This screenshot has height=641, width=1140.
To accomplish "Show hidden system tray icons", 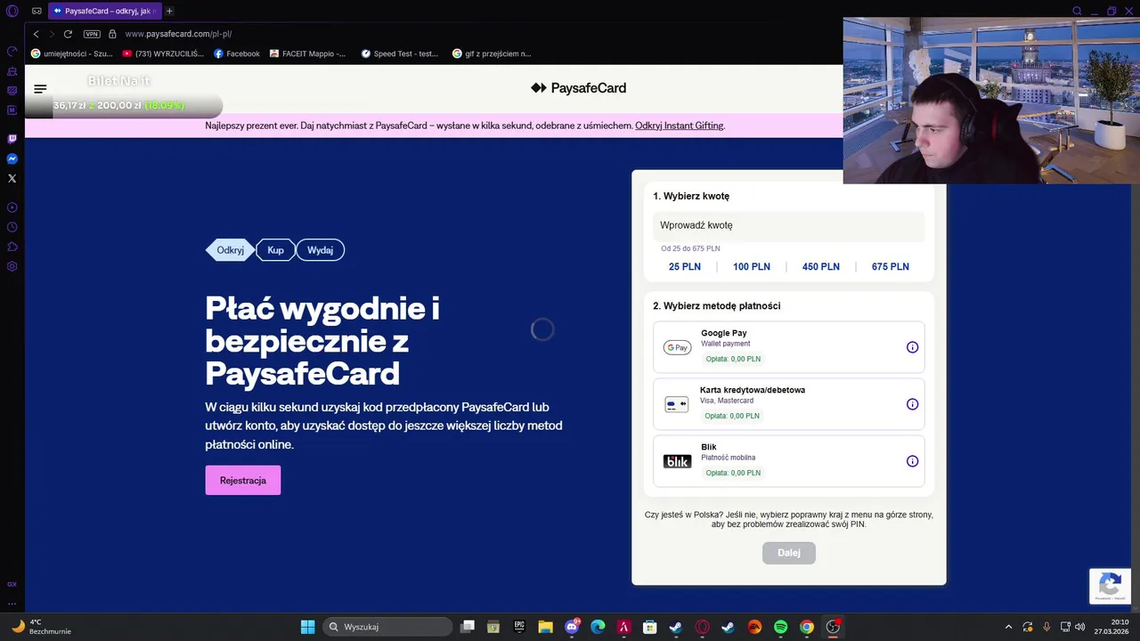I will [x=1008, y=627].
